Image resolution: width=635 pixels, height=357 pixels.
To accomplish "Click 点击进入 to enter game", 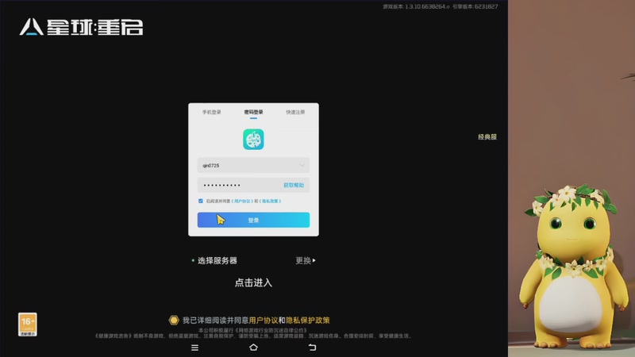I will click(253, 282).
